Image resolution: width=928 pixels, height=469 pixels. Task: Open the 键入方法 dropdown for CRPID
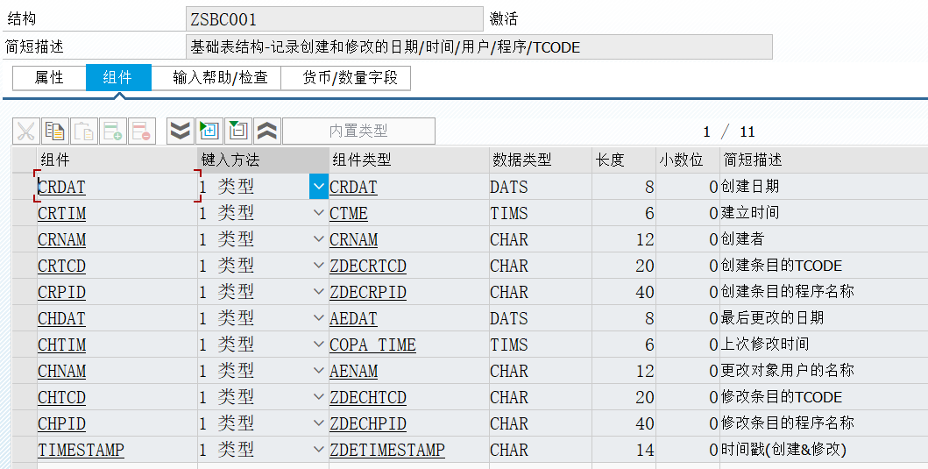[x=318, y=292]
